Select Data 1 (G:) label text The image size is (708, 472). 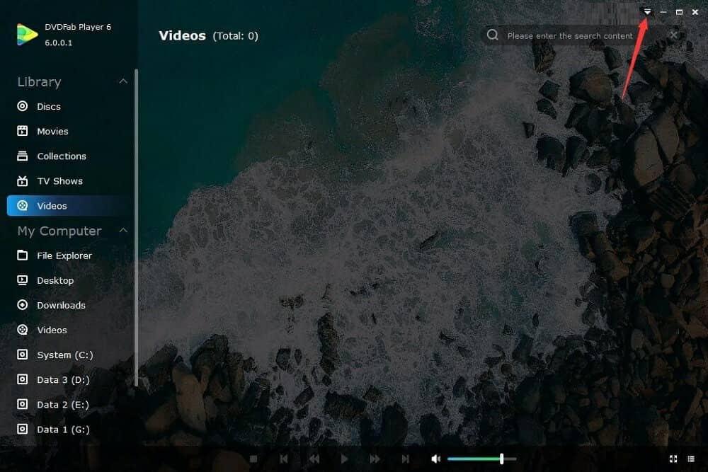coord(63,430)
